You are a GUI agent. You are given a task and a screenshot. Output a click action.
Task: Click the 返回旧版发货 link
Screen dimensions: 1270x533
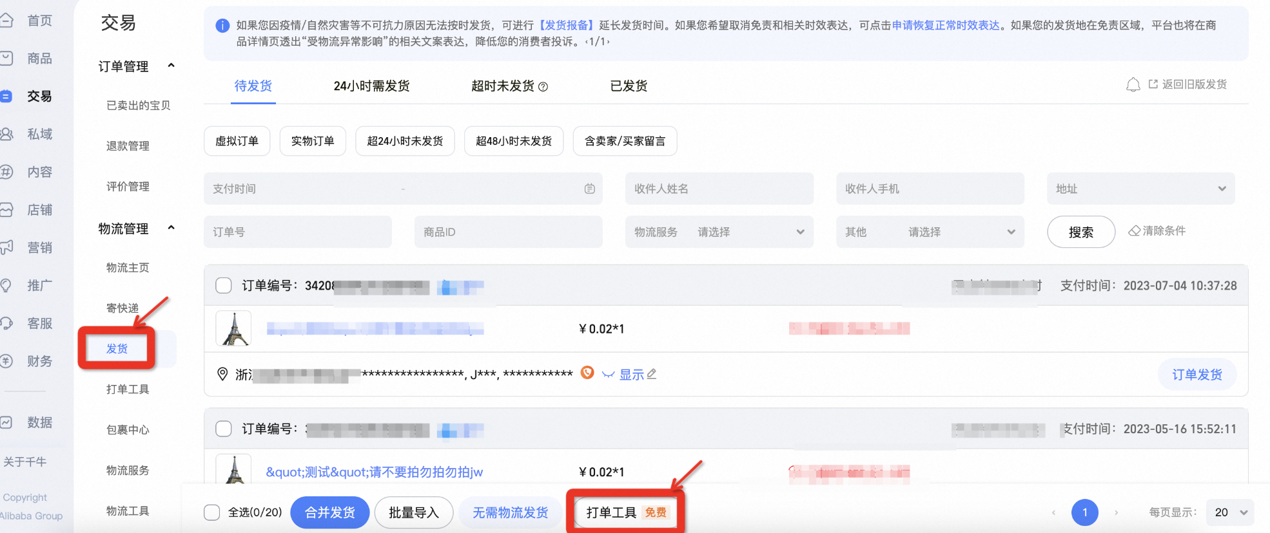coord(1187,84)
